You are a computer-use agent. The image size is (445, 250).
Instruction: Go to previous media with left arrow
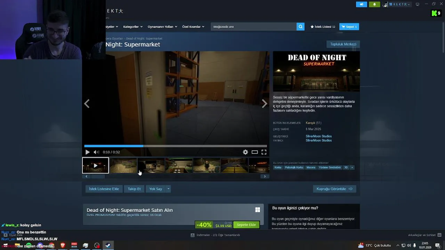click(x=87, y=103)
